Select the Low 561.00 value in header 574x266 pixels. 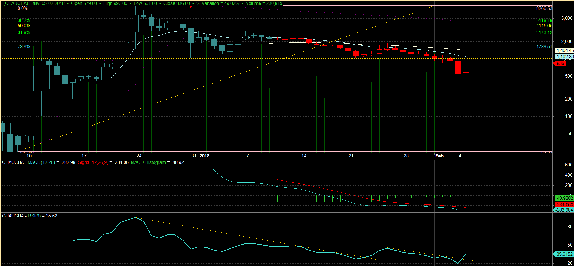145,3
